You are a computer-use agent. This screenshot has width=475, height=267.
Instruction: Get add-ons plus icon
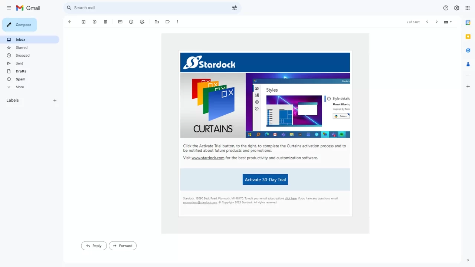click(x=468, y=86)
